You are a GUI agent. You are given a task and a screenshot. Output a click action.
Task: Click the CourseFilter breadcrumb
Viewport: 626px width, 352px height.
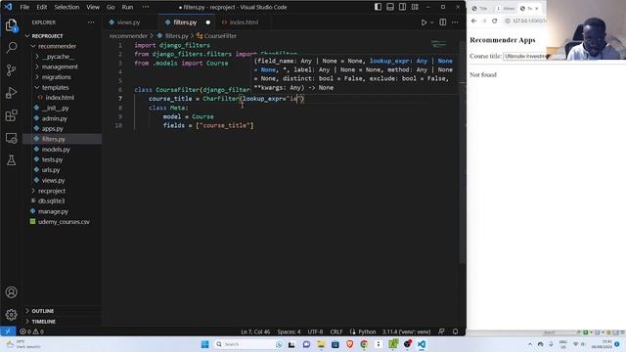point(217,36)
